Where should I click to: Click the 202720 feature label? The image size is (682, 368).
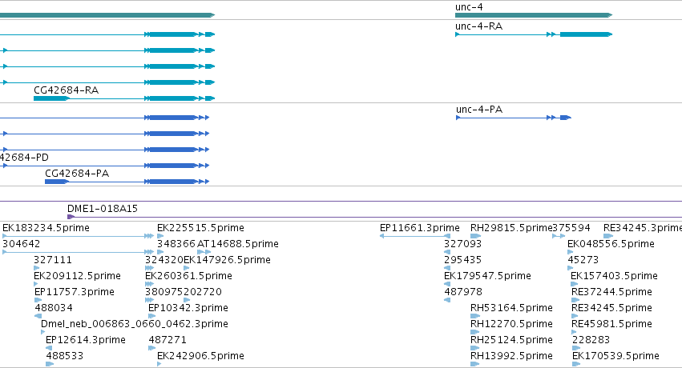(203, 292)
